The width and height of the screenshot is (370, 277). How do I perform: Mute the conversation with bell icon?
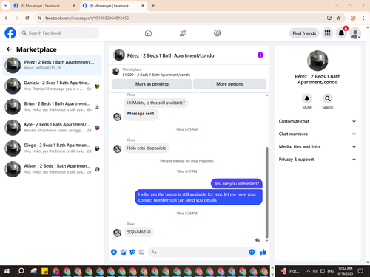[307, 98]
